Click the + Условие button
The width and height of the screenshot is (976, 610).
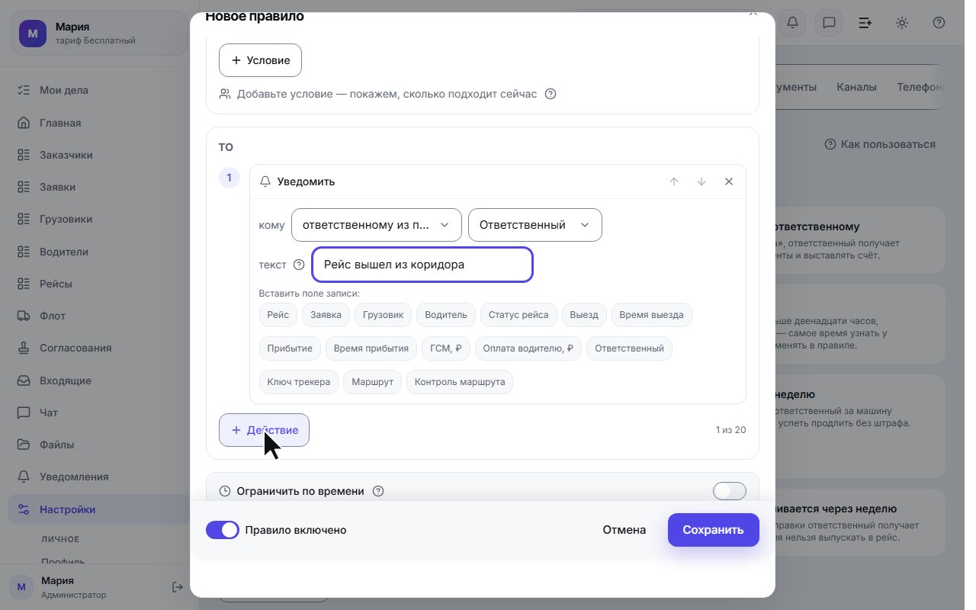(260, 60)
